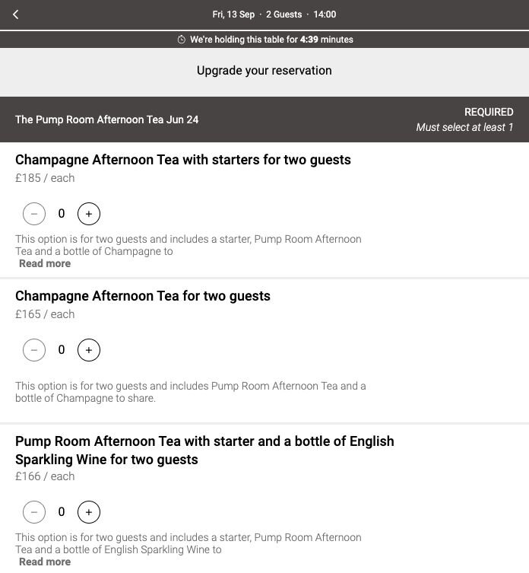Click the Upgrade your reservation heading
The width and height of the screenshot is (529, 573).
tap(264, 71)
